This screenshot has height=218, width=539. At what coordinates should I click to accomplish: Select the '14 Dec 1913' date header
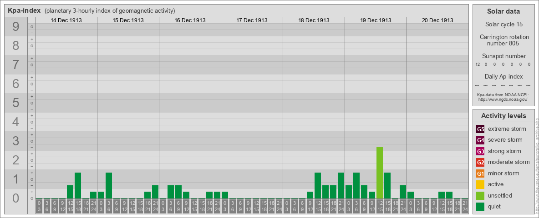pos(66,20)
